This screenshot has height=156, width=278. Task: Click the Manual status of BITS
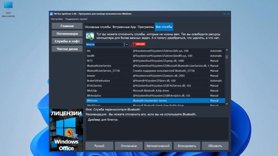click(x=214, y=61)
